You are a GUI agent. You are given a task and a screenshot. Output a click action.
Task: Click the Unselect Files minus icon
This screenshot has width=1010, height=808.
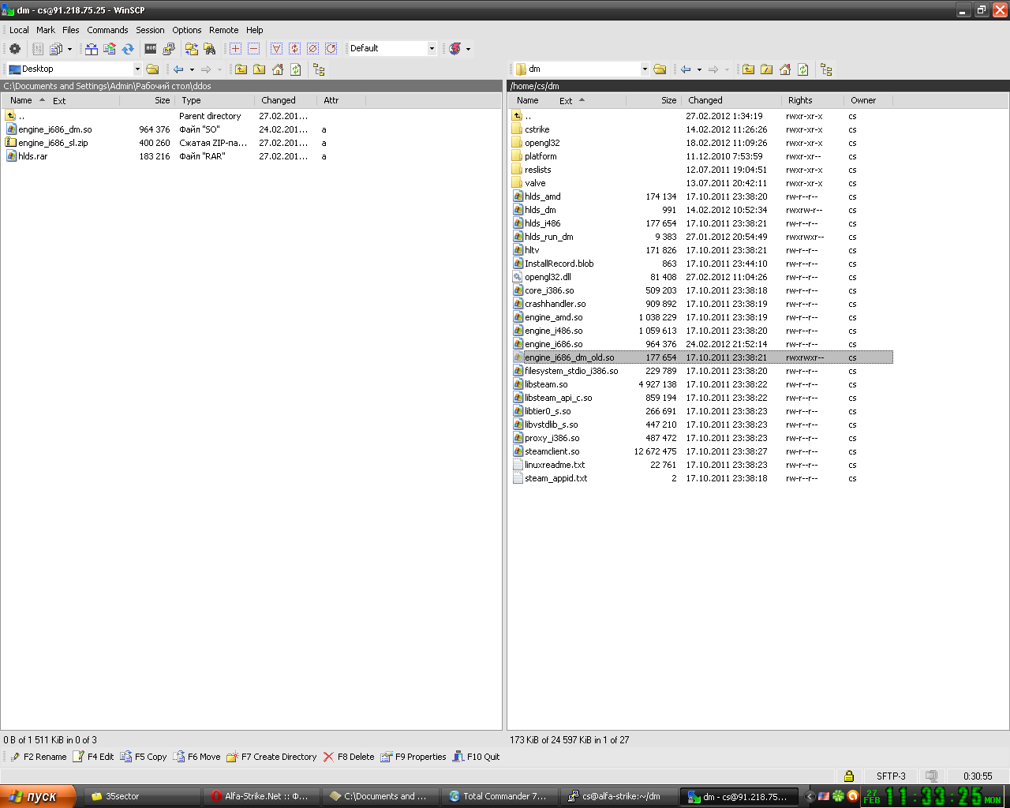(253, 49)
